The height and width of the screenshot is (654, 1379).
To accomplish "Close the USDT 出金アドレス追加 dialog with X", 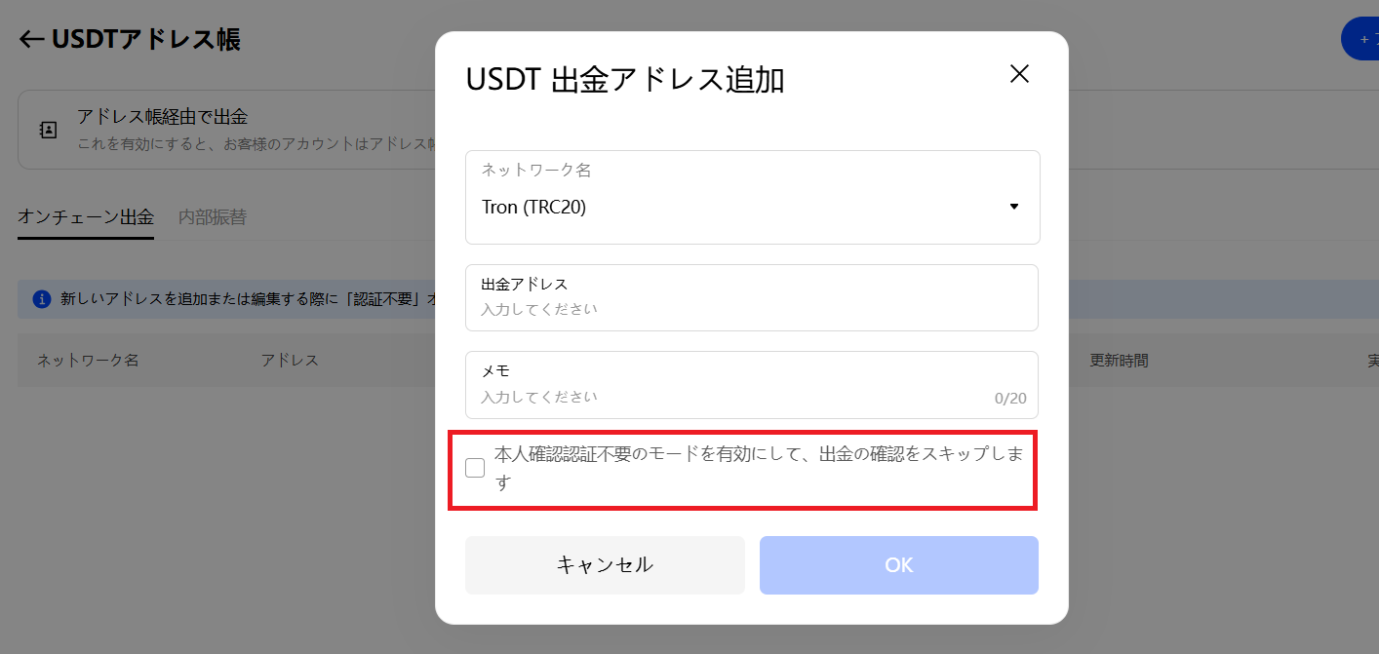I will click(1019, 74).
